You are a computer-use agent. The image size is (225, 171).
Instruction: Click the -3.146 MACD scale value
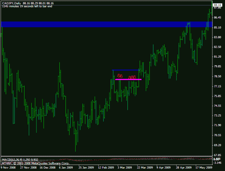(217, 163)
